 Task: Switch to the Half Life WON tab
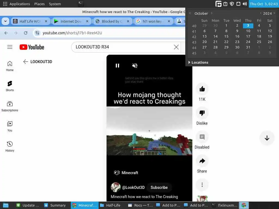point(30,21)
